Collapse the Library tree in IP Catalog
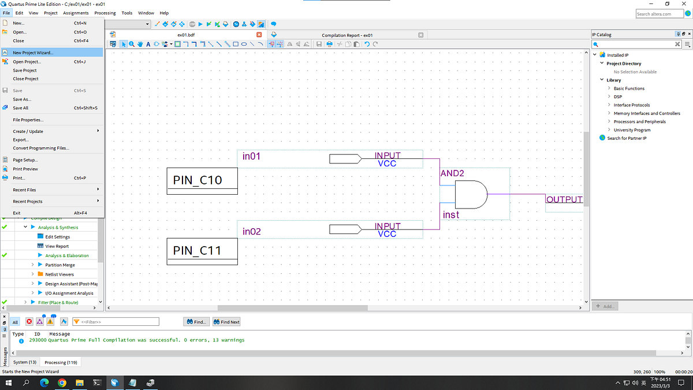693x390 pixels. point(601,80)
